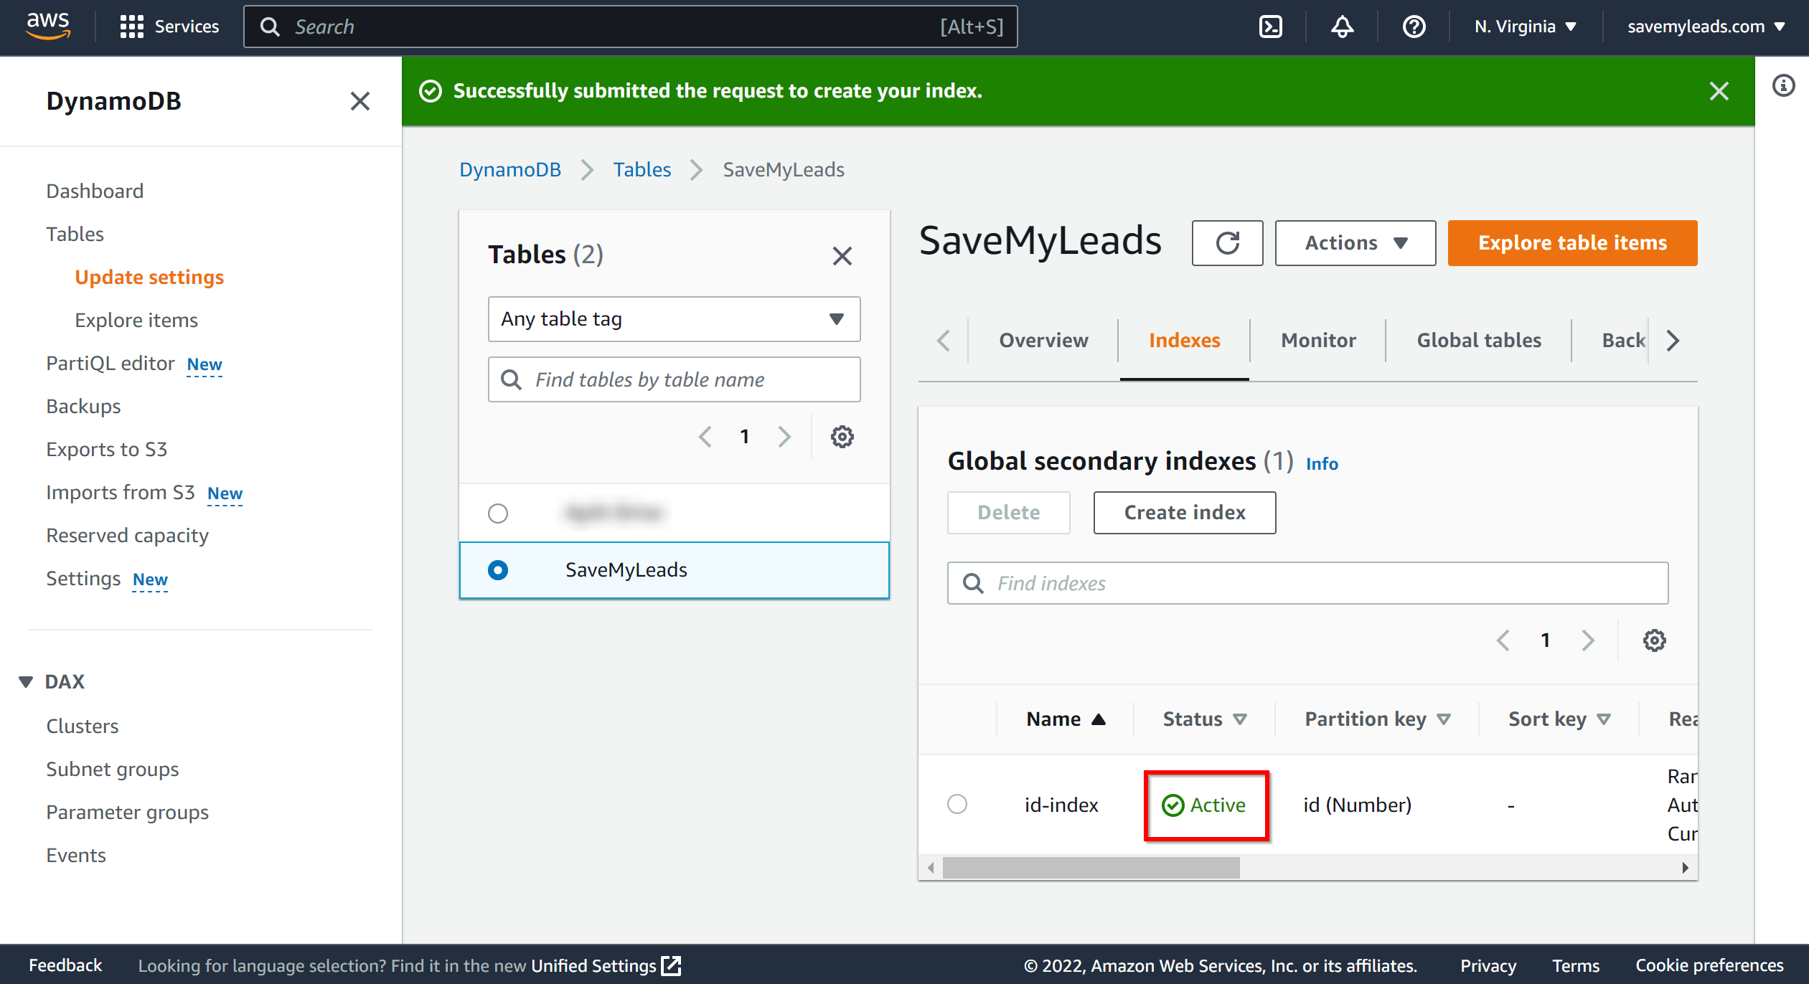Open Clusters under DAX
The height and width of the screenshot is (984, 1809).
[82, 726]
